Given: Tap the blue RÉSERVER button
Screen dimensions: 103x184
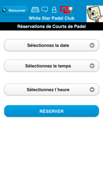Looking at the screenshot, I should pos(51,111).
